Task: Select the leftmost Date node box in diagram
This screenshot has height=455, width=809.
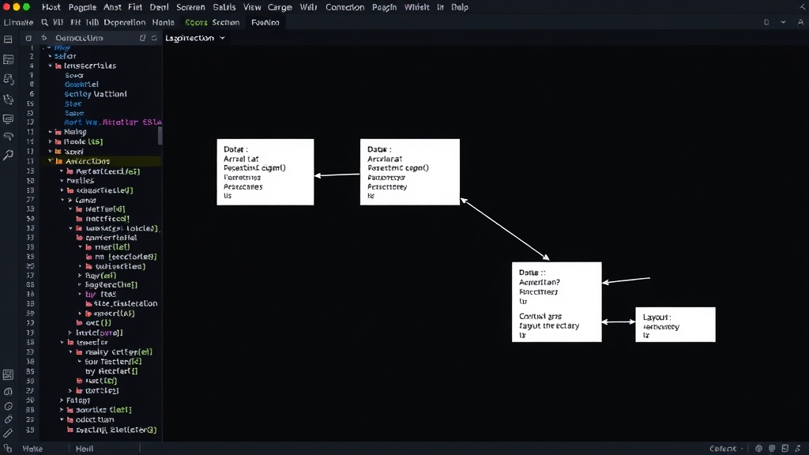Action: (265, 171)
